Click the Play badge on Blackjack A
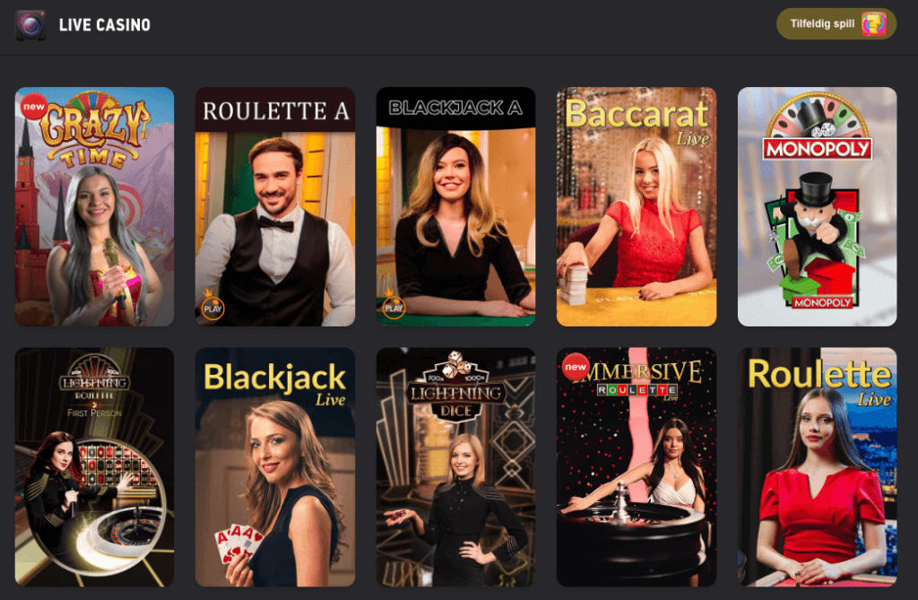 394,307
